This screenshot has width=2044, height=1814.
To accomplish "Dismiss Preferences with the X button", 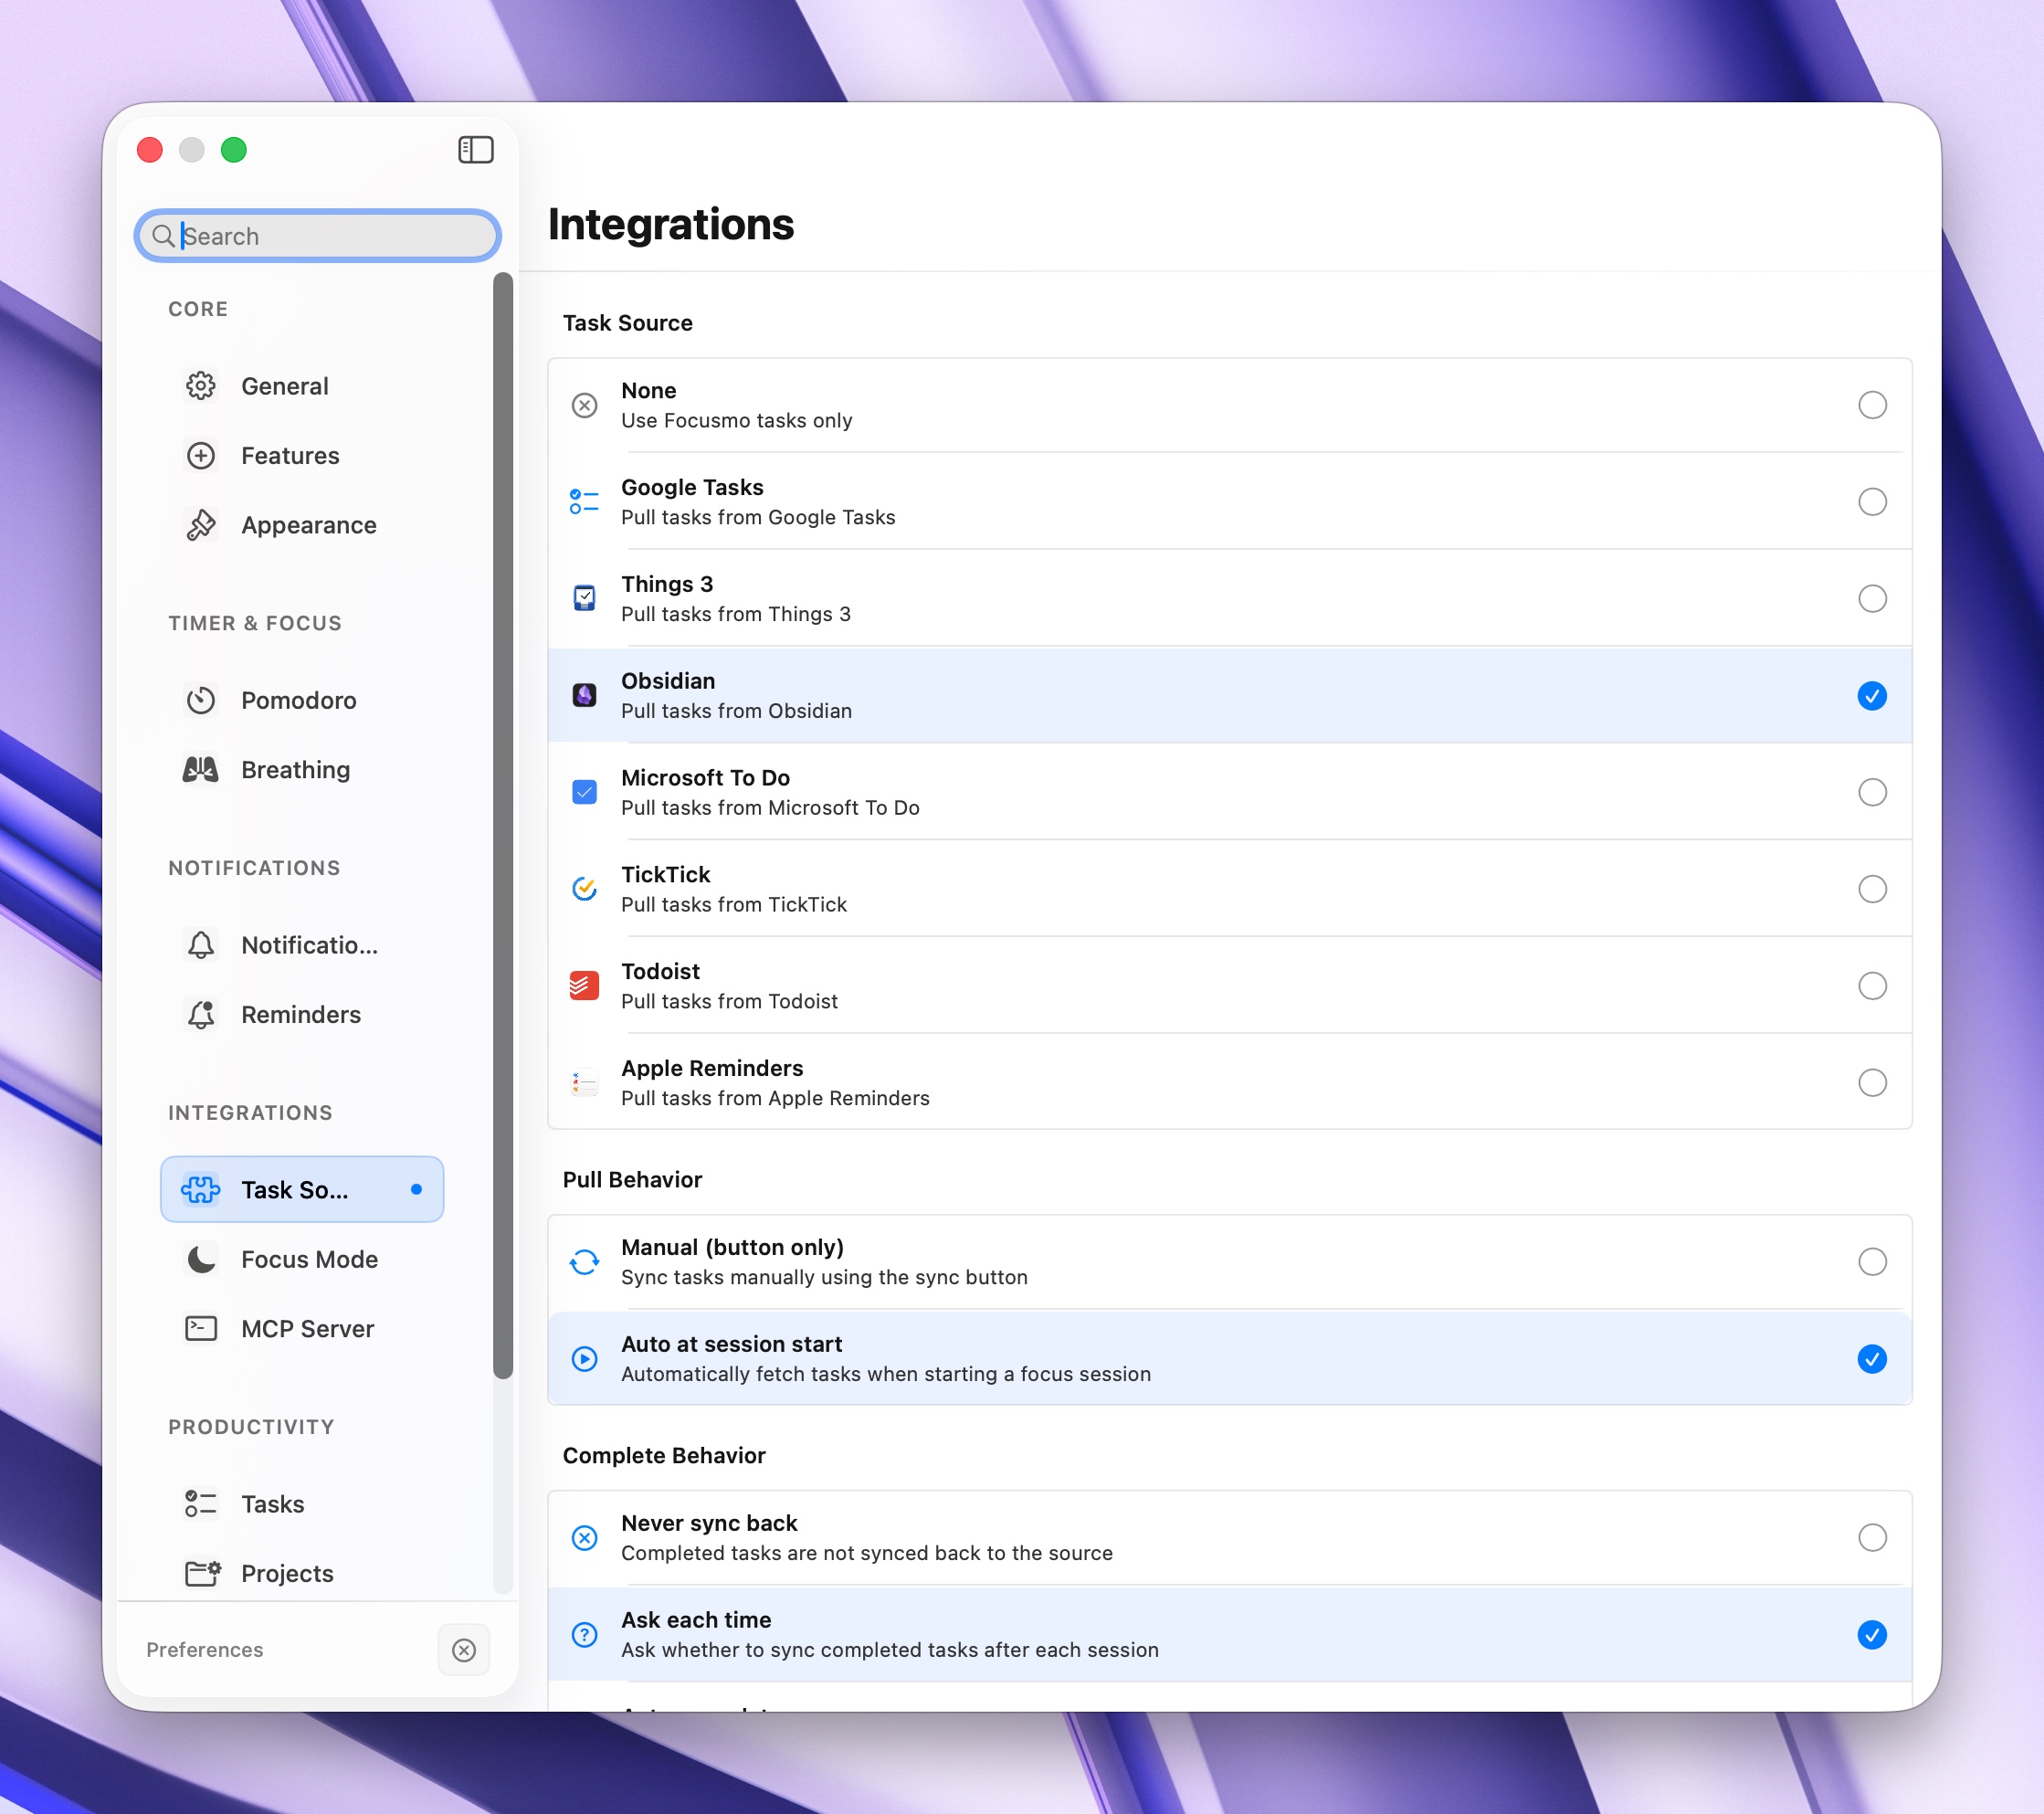I will (x=463, y=1650).
